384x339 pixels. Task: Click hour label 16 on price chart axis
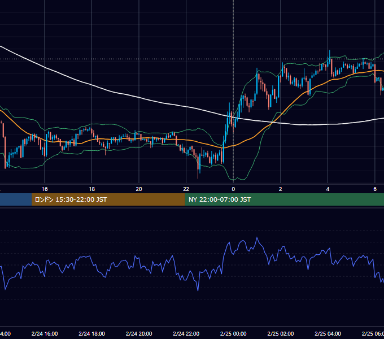(x=45, y=189)
